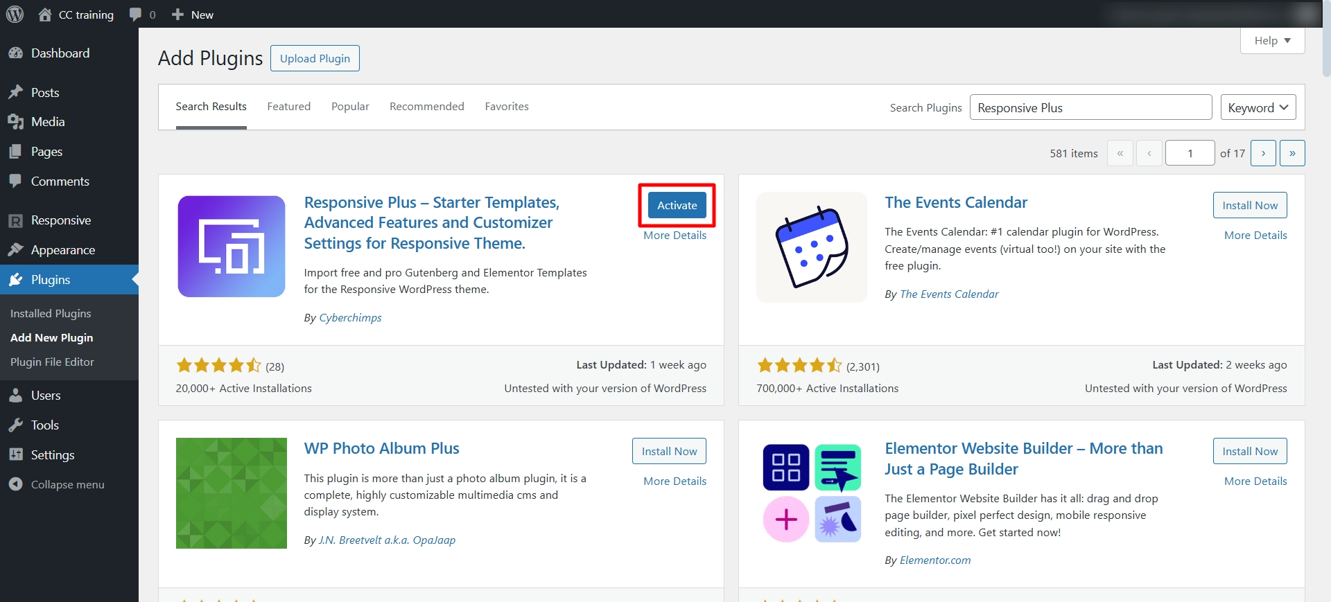Screen dimensions: 1331x602
Task: Click the Dashboard menu label
Action: tap(60, 53)
